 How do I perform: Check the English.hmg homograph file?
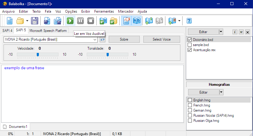click(x=190, y=100)
